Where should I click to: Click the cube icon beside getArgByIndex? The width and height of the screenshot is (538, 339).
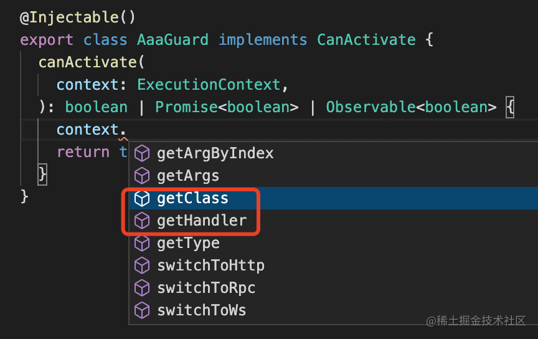tap(143, 153)
